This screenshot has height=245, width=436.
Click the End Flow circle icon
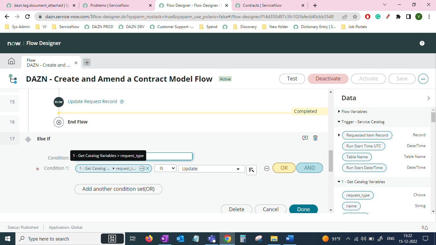59,122
